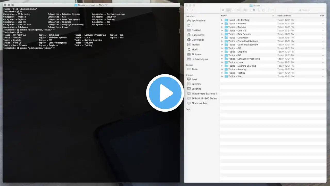Click the Topics - Web folder icon
The width and height of the screenshot is (330, 186).
pos(226,76)
